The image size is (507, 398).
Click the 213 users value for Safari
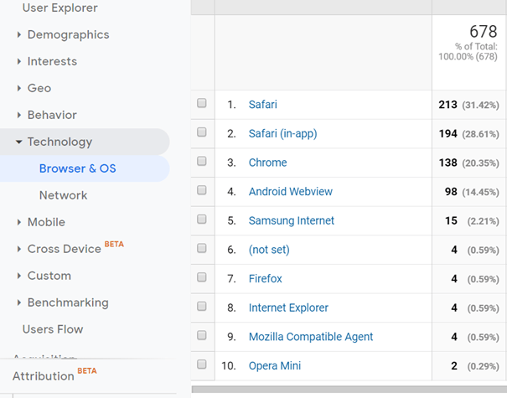coord(448,105)
